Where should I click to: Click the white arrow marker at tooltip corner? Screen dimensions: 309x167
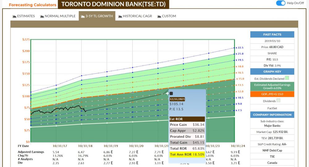click(x=167, y=93)
